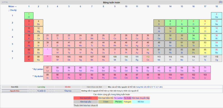Screen dimensions: 223x108
Task: Click the 'Tổng hợp' border legend box
Action: 68,91
